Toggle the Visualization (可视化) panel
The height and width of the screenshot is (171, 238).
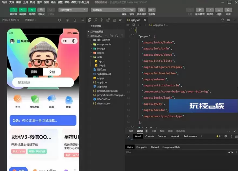[41, 10]
